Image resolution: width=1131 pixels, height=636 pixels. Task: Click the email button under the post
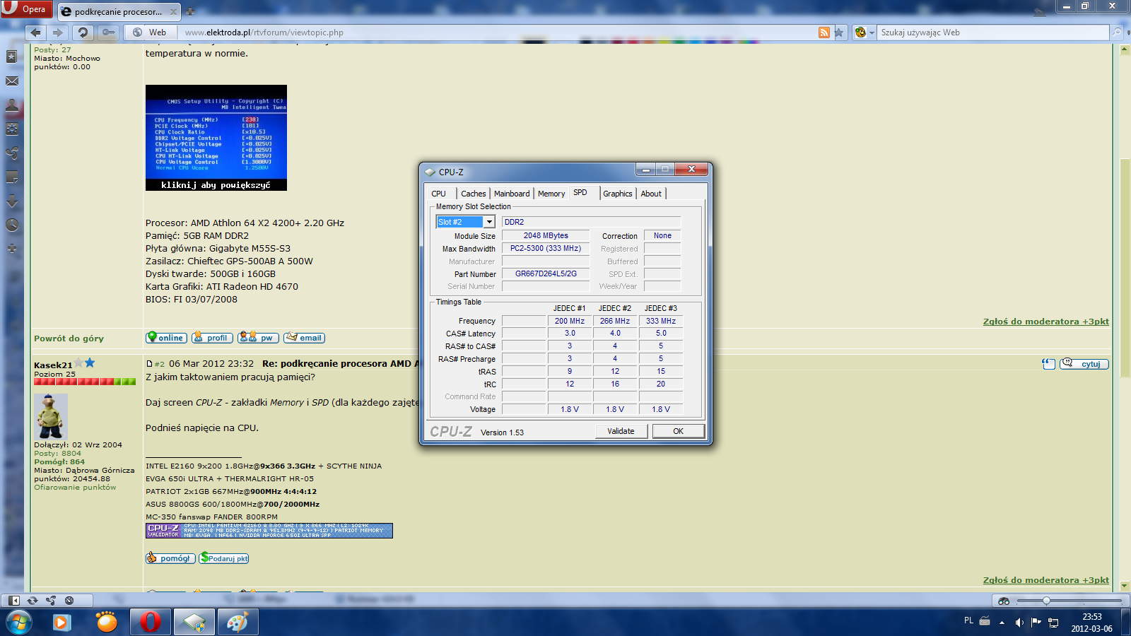click(305, 338)
